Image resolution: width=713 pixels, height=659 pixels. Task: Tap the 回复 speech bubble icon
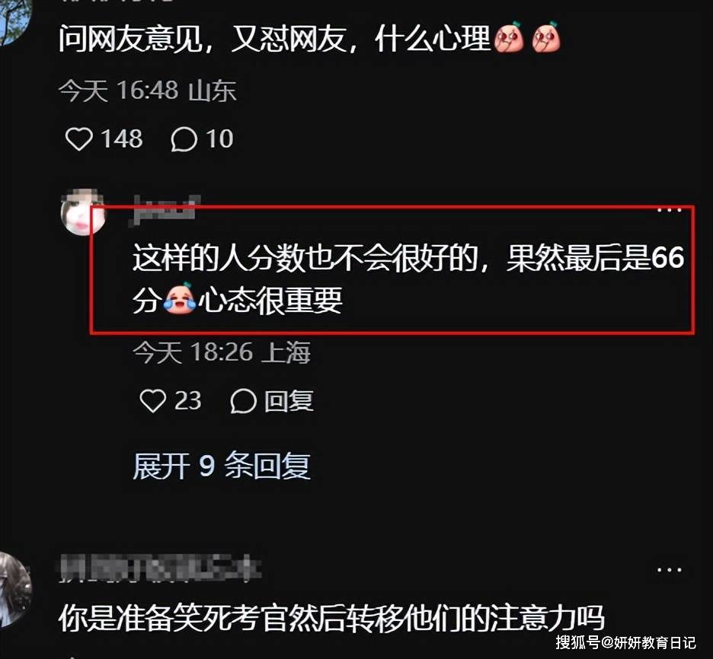coord(243,401)
